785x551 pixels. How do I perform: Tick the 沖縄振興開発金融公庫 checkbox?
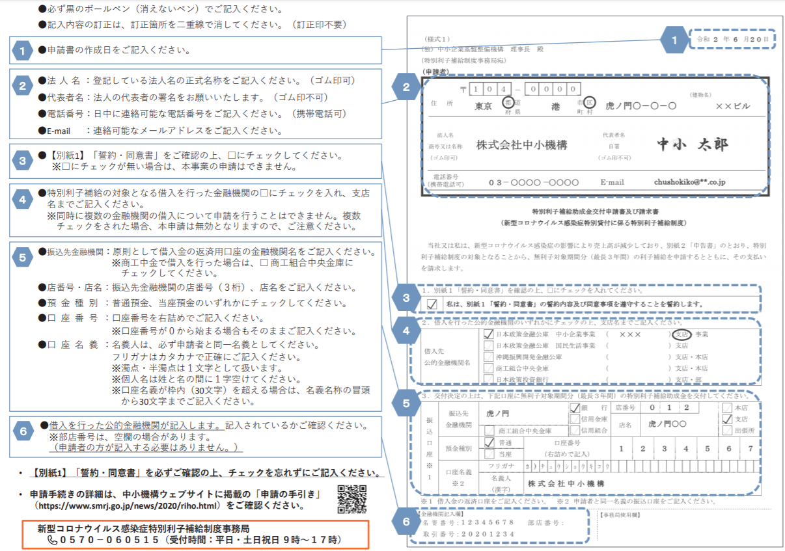[489, 356]
